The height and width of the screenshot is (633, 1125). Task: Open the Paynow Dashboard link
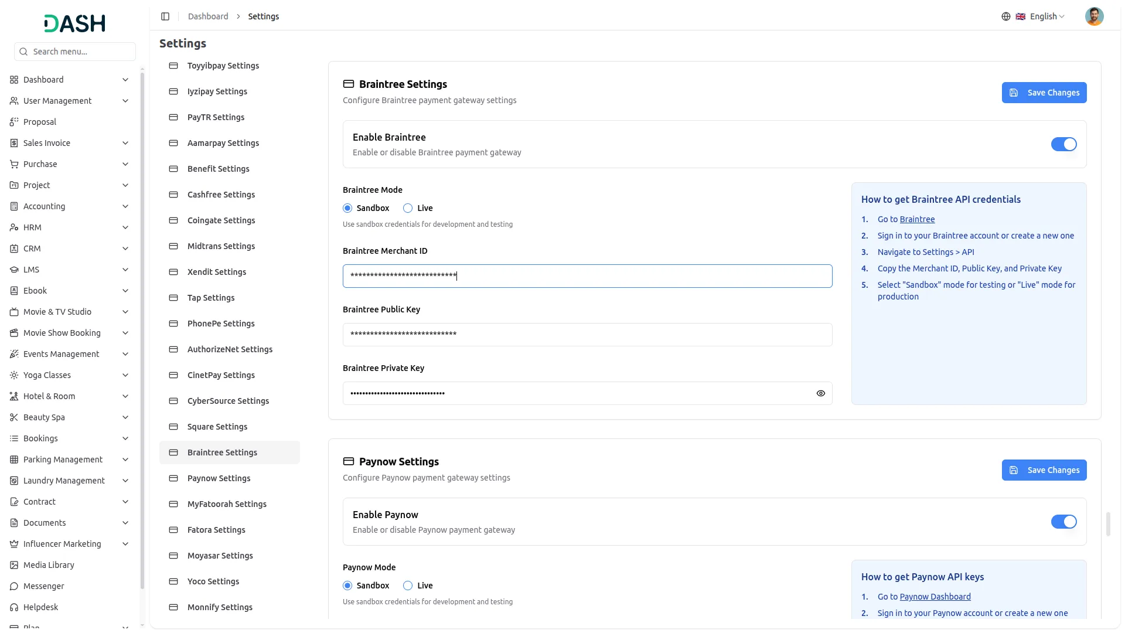point(935,597)
